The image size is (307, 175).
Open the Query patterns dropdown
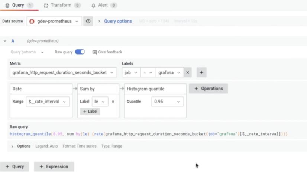[27, 52]
